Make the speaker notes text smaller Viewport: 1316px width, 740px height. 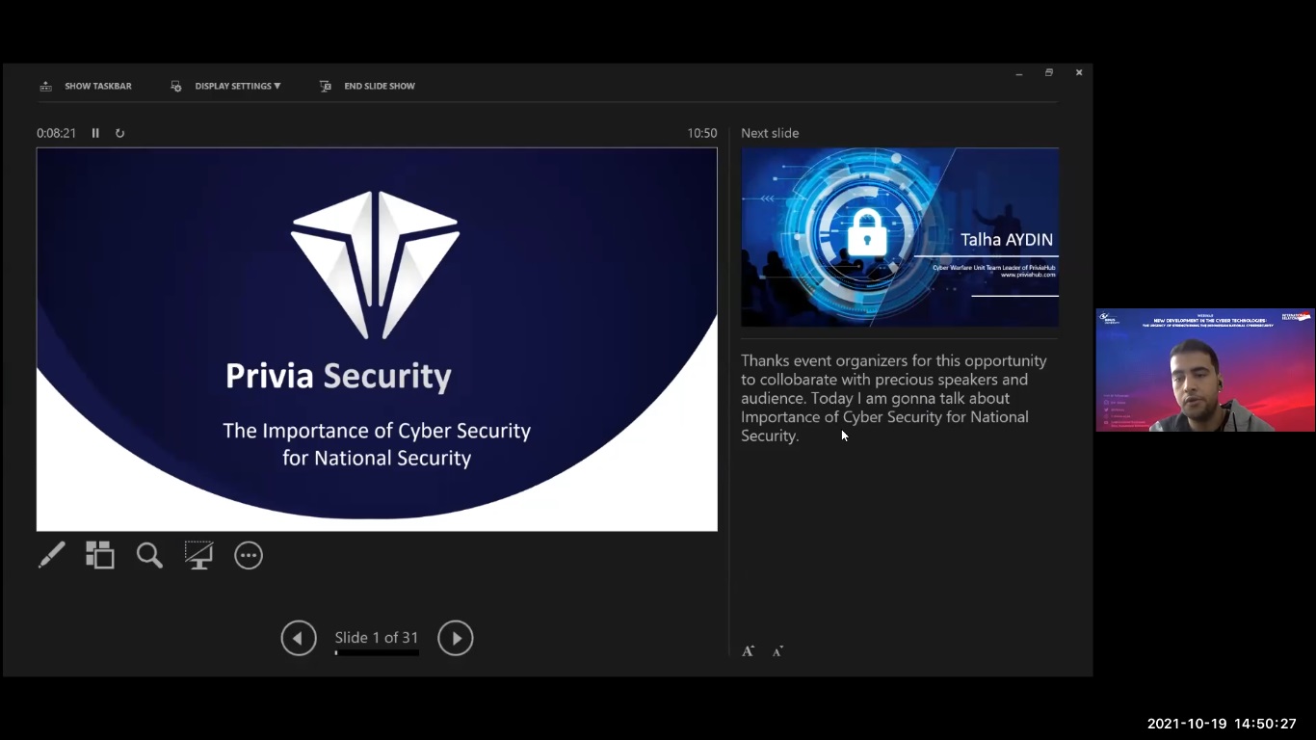[x=777, y=651]
